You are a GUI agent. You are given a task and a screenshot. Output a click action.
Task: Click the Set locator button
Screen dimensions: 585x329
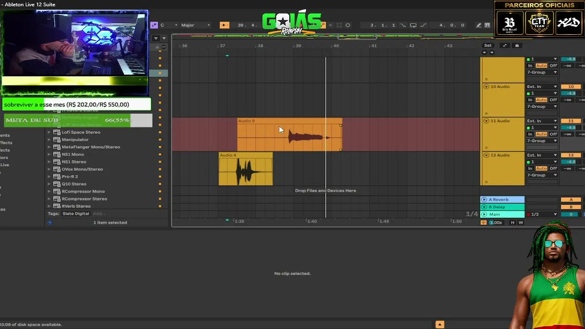488,45
